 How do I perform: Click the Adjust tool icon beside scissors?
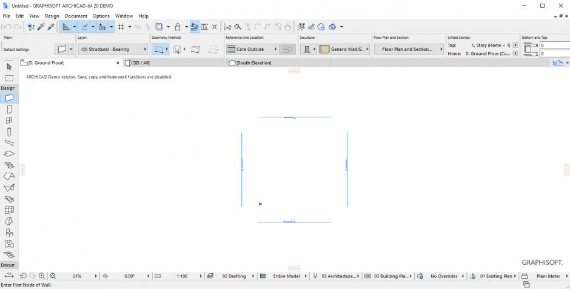pos(238,27)
